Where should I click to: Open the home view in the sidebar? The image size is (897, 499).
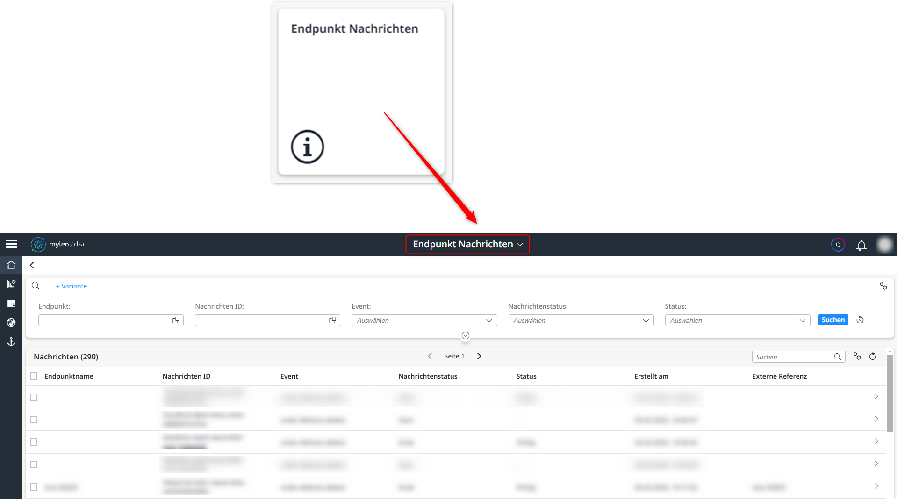coord(11,265)
